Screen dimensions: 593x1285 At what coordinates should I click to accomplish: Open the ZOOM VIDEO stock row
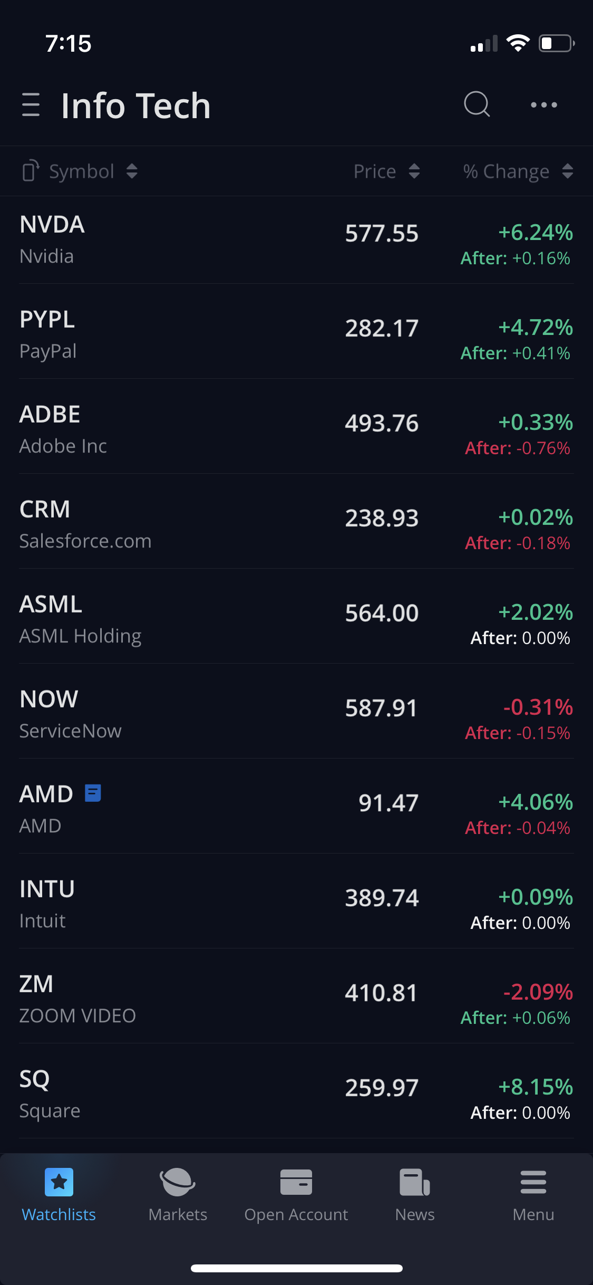click(x=158, y=1000)
